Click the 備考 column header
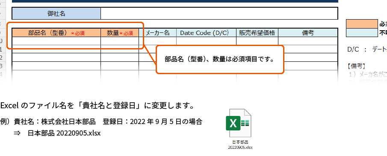387x156 pixels. point(308,33)
